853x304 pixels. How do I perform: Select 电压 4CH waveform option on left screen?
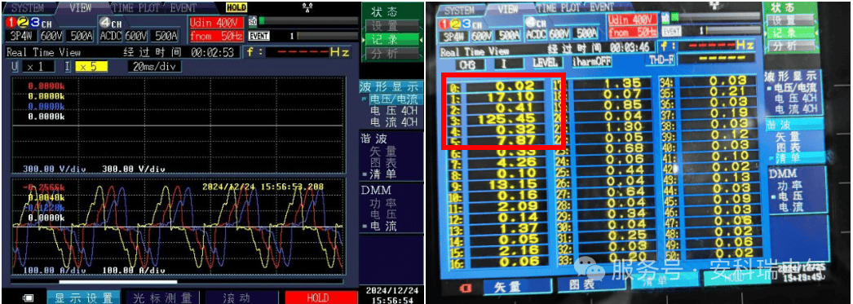[x=394, y=111]
